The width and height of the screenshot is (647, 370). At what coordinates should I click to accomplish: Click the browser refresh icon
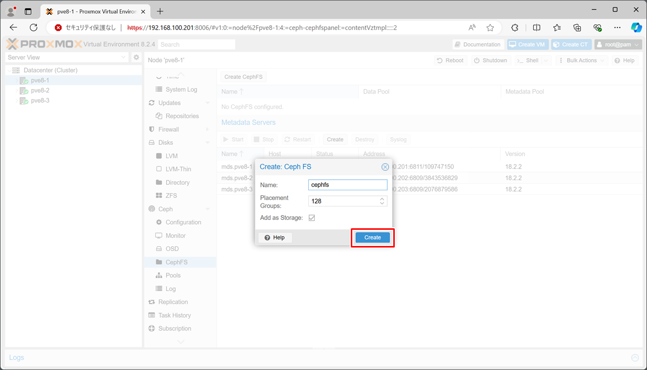tap(34, 28)
